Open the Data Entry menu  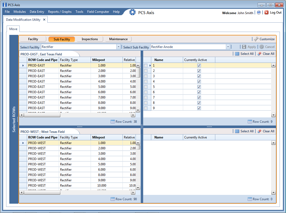click(37, 12)
